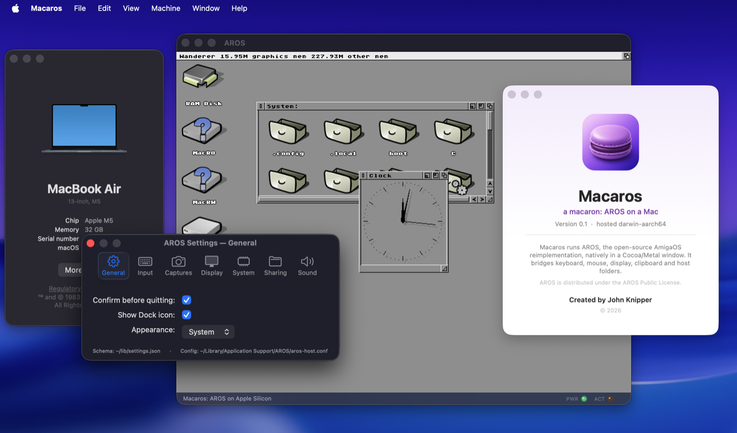Toggle Confirm before quitting checkbox
Viewport: 737px width, 433px height.
tap(186, 300)
